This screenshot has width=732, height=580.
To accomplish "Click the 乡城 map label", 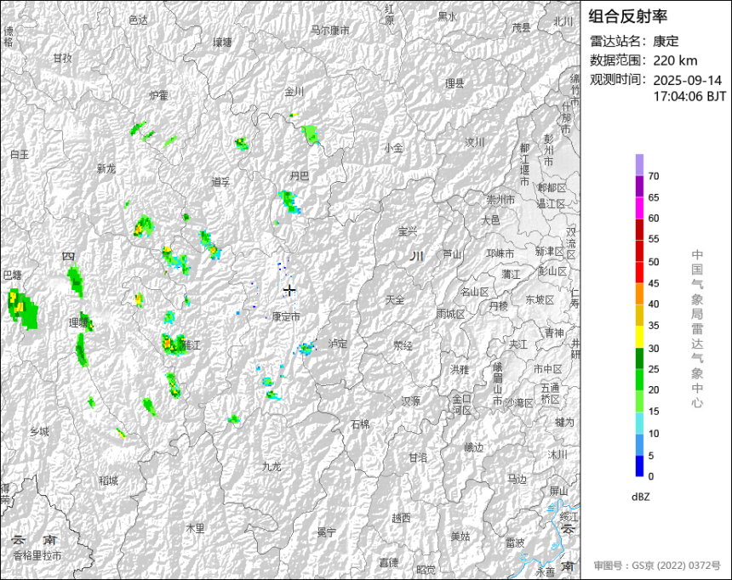I will point(39,432).
